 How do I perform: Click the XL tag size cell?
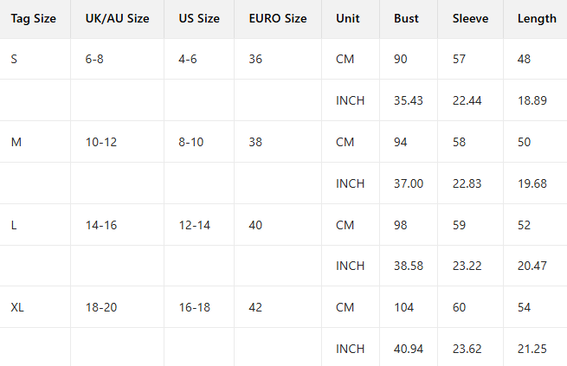(17, 307)
